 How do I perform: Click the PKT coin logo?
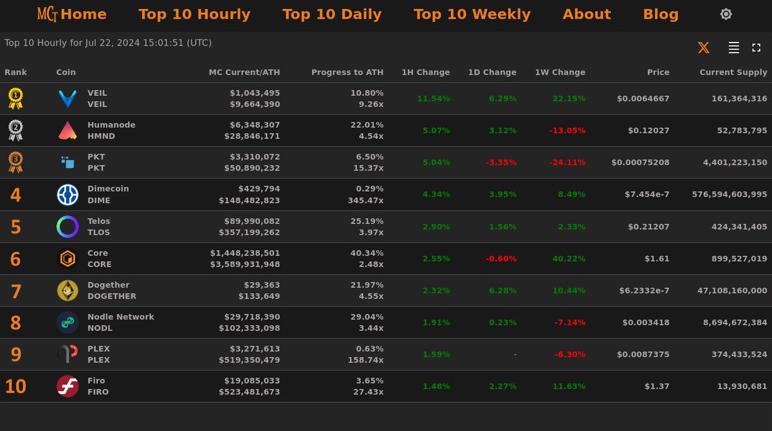(68, 162)
